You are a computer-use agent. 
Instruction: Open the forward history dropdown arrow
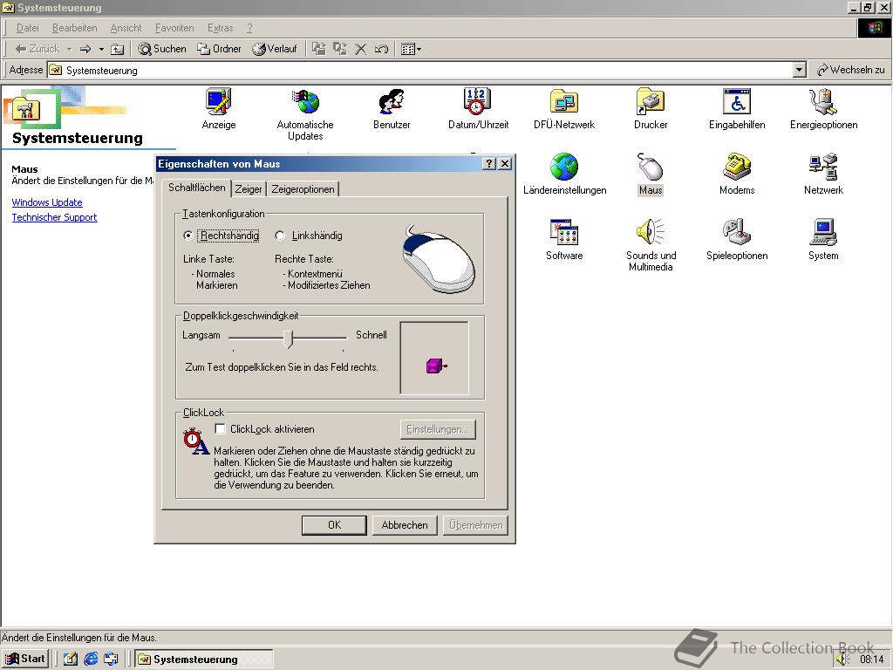(101, 49)
